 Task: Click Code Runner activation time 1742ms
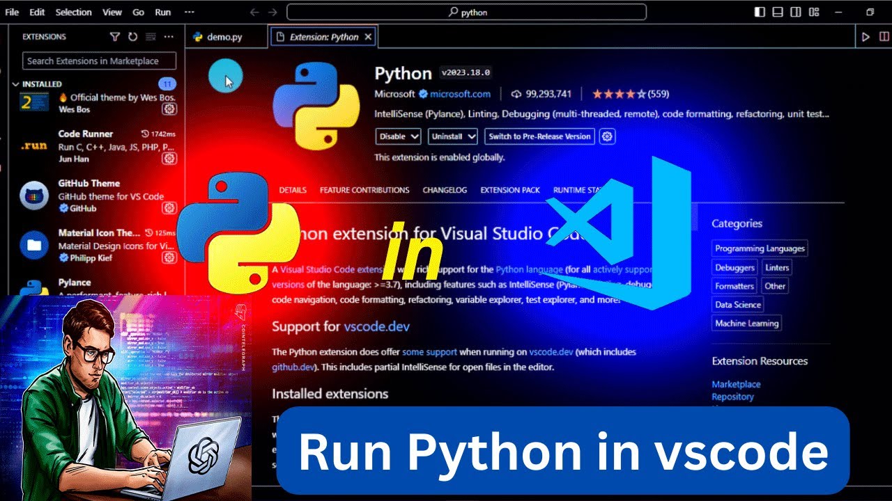click(158, 134)
